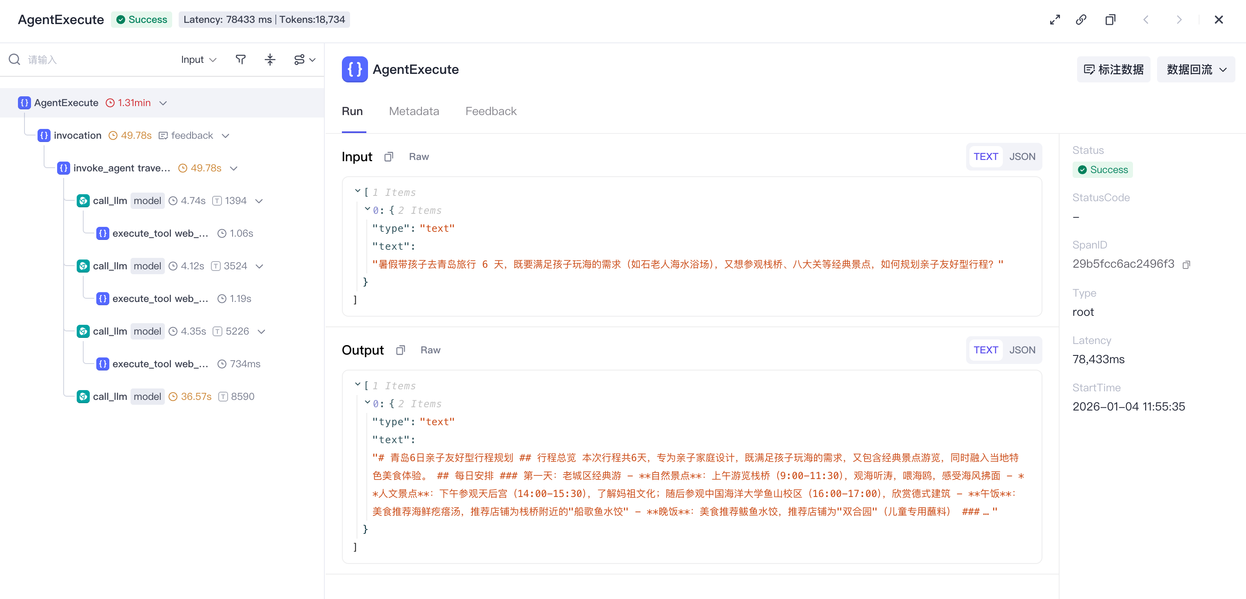Open the 数据回流 dropdown

(1196, 70)
